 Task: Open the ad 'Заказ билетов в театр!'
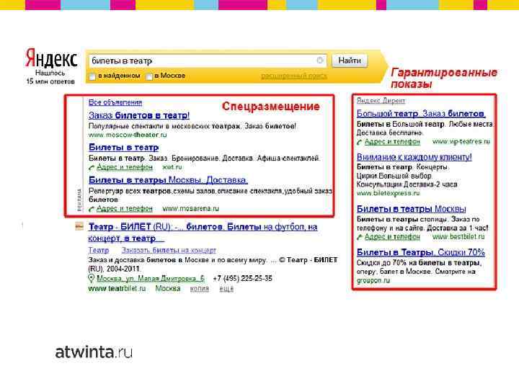pos(139,115)
